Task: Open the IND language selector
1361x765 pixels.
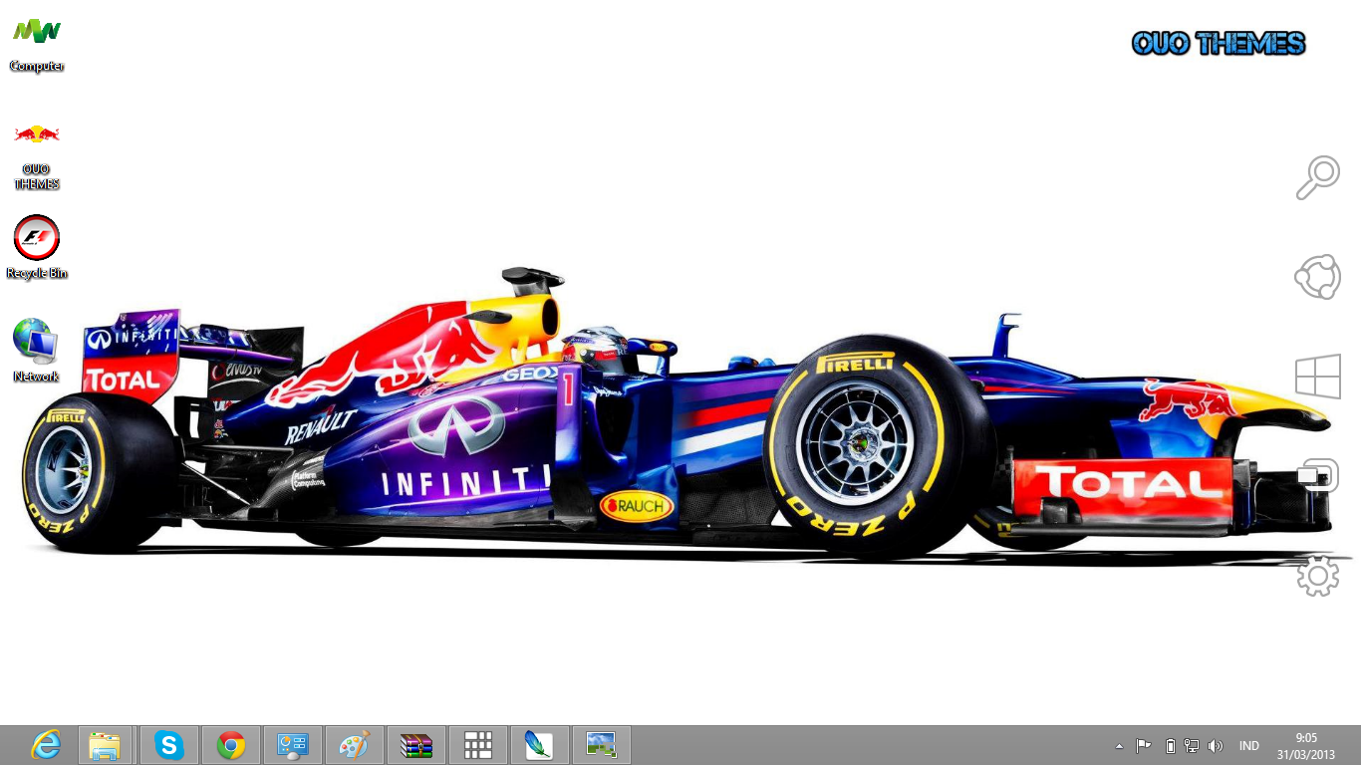Action: click(x=1248, y=744)
